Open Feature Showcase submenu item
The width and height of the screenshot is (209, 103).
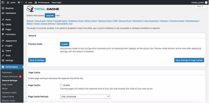[10, 77]
